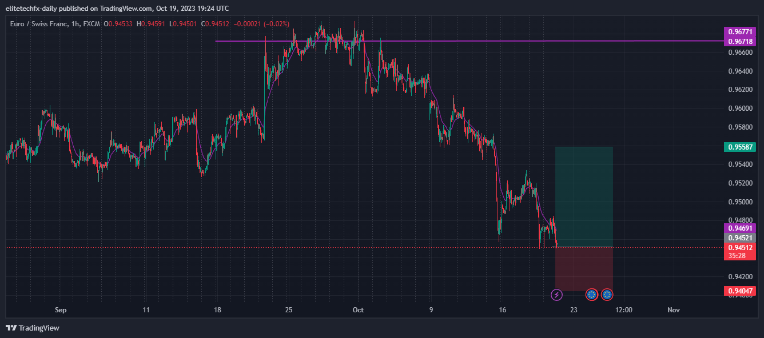Viewport: 764px width, 338px height.
Task: Click the '11' time axis label
Action: click(146, 310)
